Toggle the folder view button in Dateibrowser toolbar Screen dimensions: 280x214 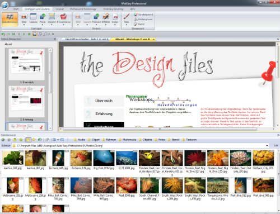coord(28,140)
